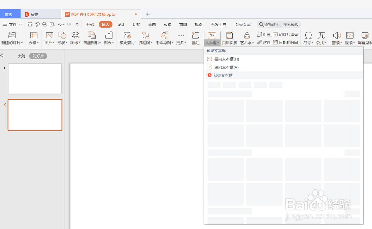Switch to the 设计 ribbon tab
The image size is (372, 229).
tap(121, 25)
